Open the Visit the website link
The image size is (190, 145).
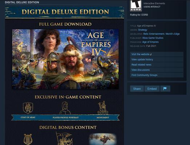(157, 54)
